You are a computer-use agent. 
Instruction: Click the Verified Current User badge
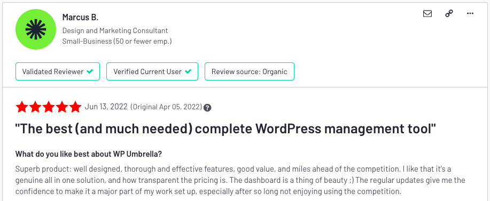[152, 71]
